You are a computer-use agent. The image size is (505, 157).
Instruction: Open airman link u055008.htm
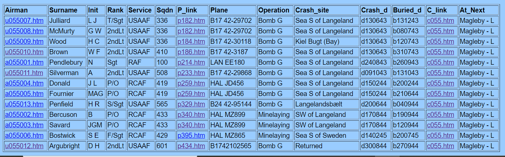point(24,31)
